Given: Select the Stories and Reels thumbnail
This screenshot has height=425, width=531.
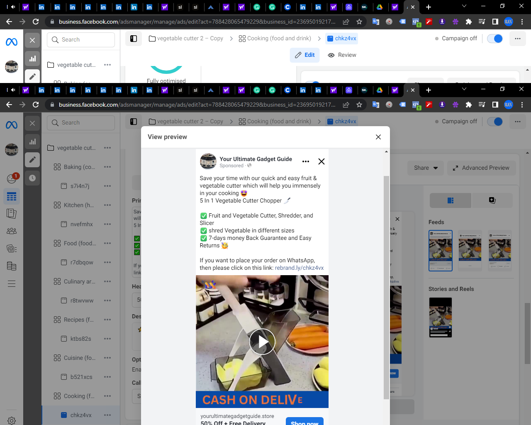Looking at the screenshot, I should [441, 318].
